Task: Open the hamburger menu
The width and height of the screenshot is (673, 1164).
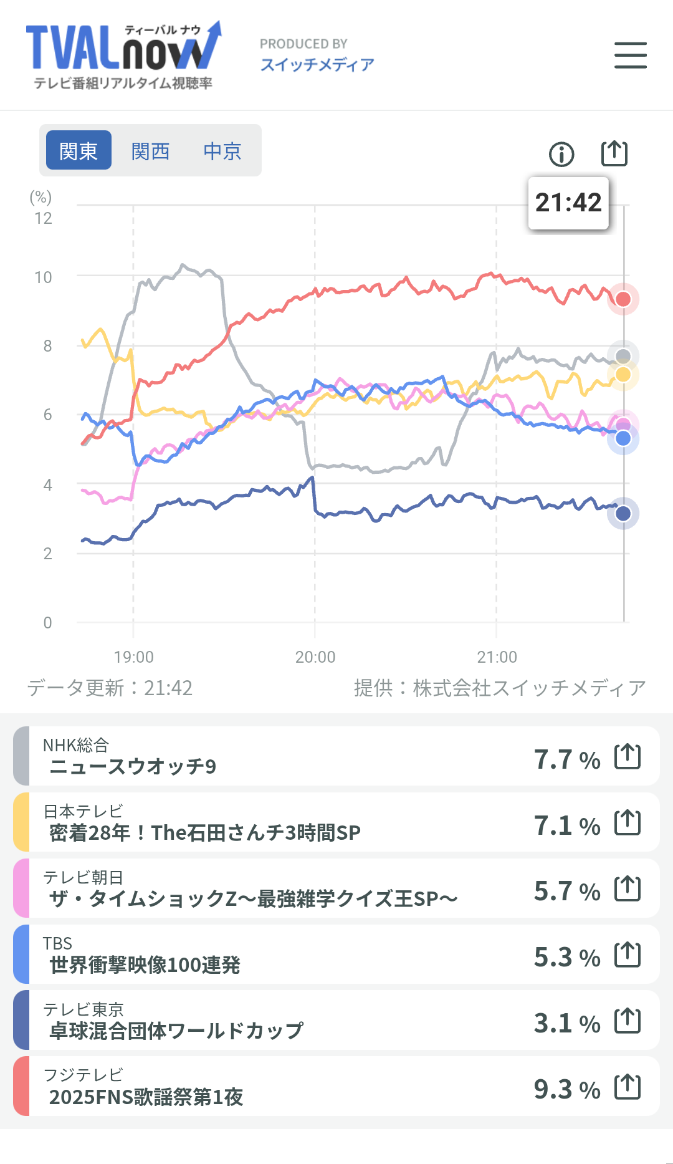Action: [630, 55]
